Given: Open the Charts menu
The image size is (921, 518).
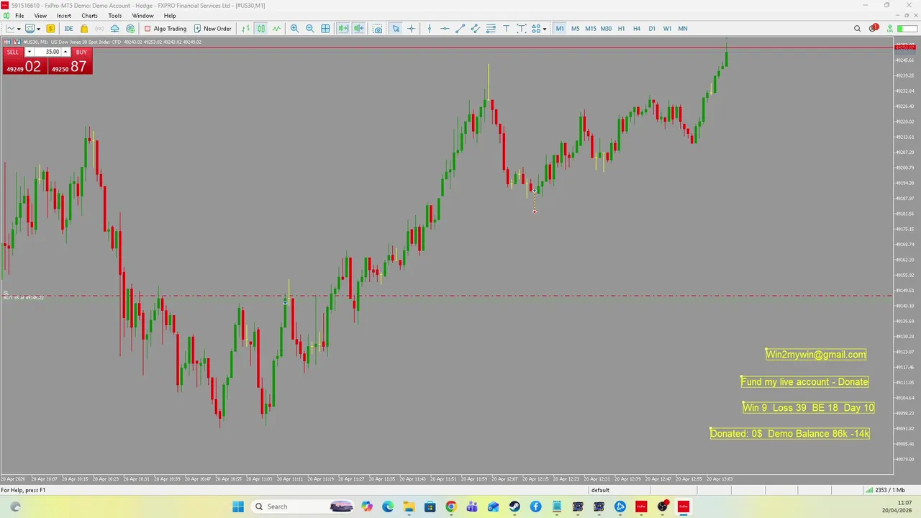Looking at the screenshot, I should 90,16.
